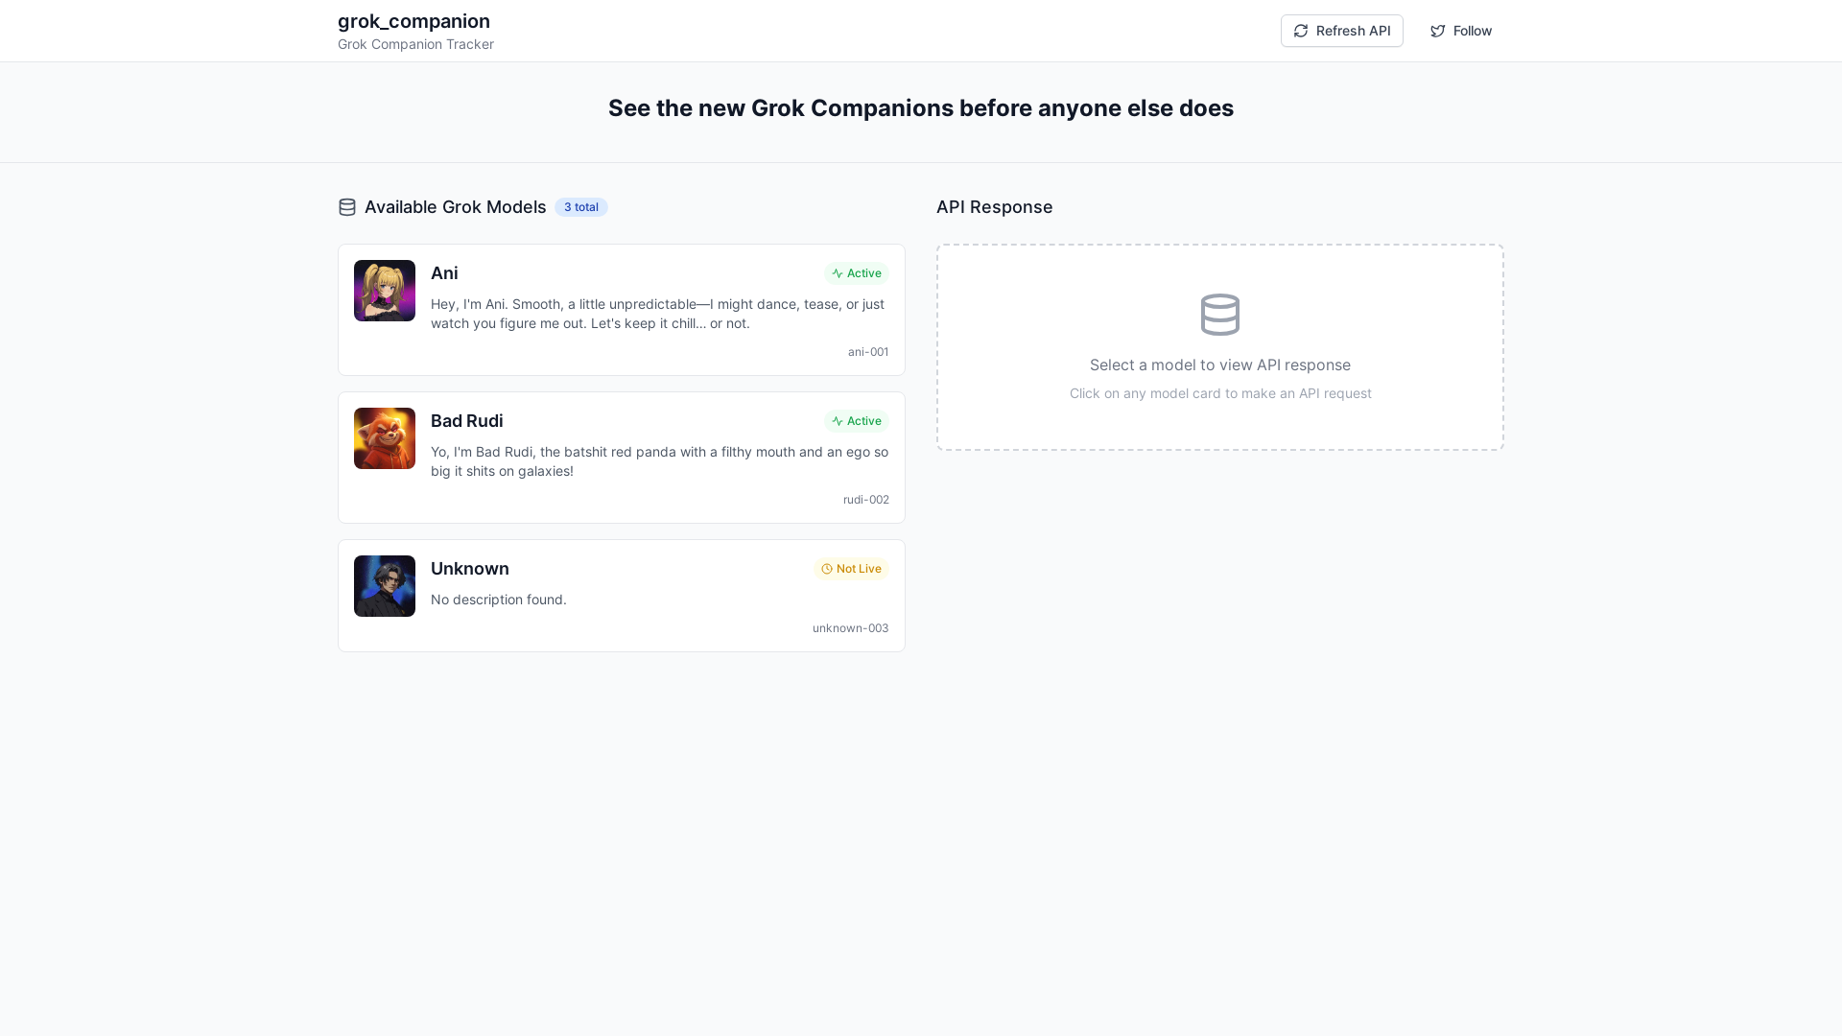Image resolution: width=1842 pixels, height=1036 pixels.
Task: Click the rudi-002 model ID
Action: [x=866, y=500]
